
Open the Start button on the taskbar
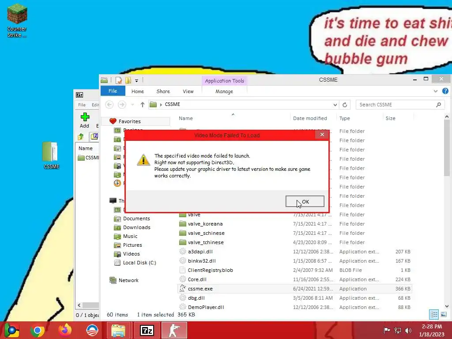pyautogui.click(x=11, y=330)
